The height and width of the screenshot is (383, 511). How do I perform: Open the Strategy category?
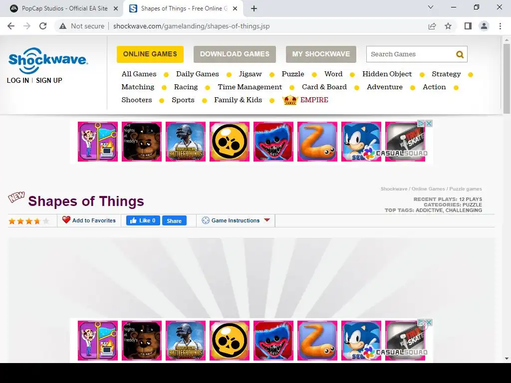(446, 74)
